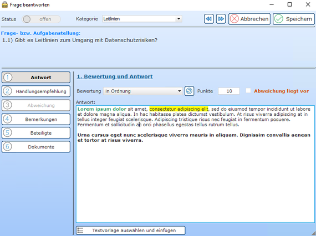Click the list icon on Textvorlage button
Screen dimensions: 316x236
80,230
